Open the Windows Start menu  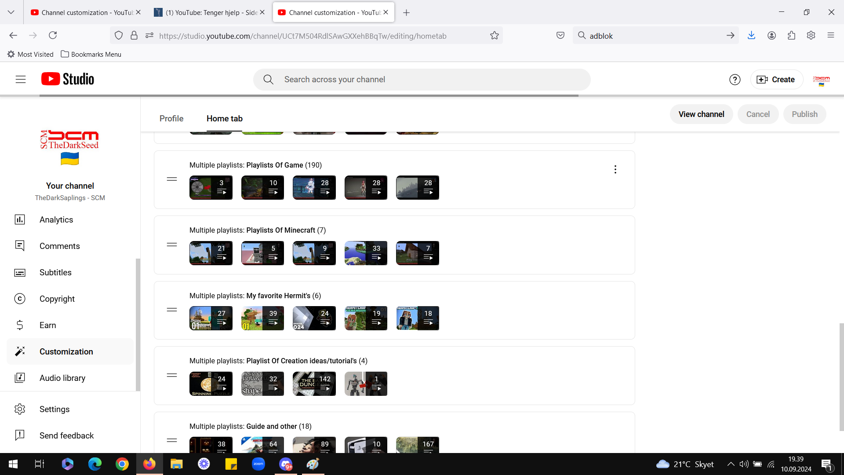13,464
